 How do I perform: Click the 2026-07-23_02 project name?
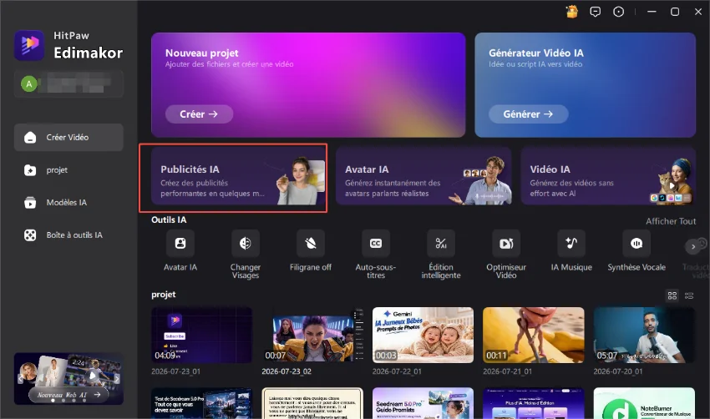[287, 371]
